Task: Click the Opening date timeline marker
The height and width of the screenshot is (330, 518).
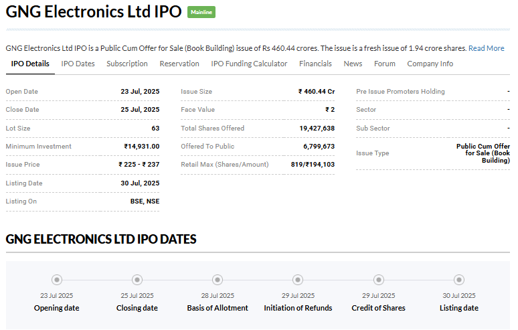Action: pos(57,280)
